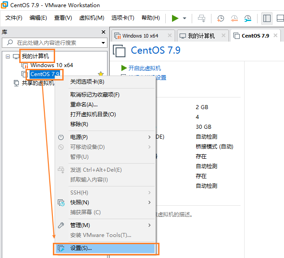Image resolution: width=284 pixels, height=258 pixels.
Task: Click the CentOS 7.9 tab VM icon
Action: [237, 36]
